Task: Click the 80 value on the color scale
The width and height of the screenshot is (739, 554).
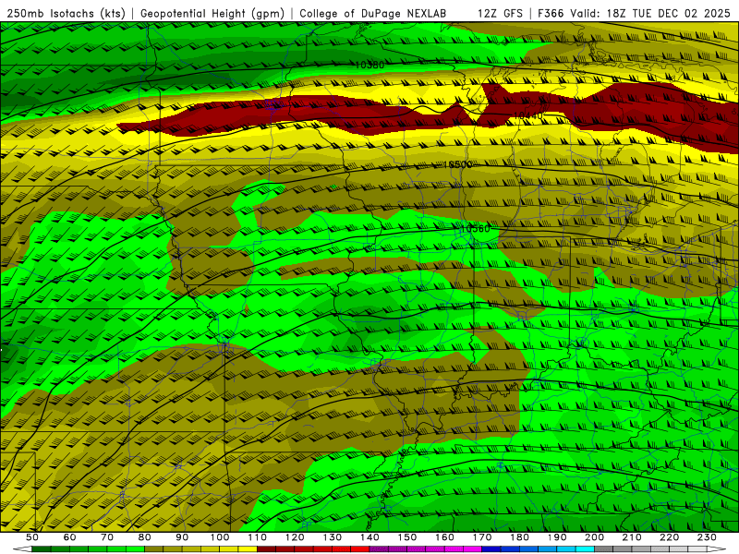Action: 145,537
